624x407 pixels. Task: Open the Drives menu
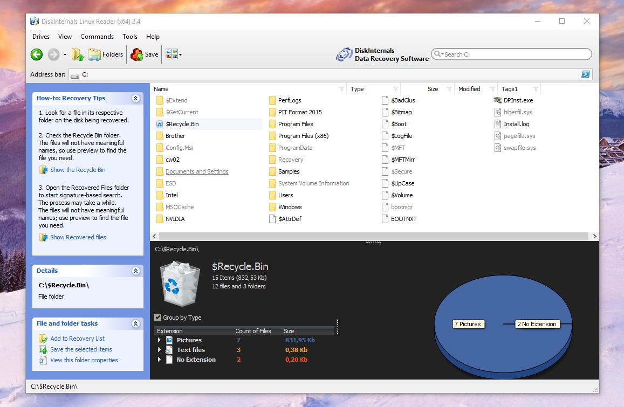pos(41,37)
